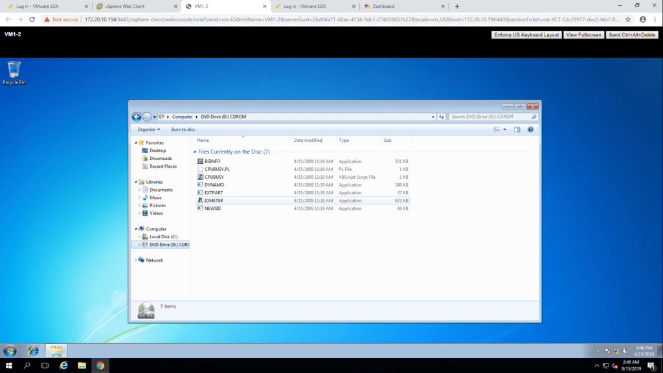Image resolution: width=663 pixels, height=373 pixels.
Task: Click the Send Ctrl+Alt+Delete button
Action: 633,35
